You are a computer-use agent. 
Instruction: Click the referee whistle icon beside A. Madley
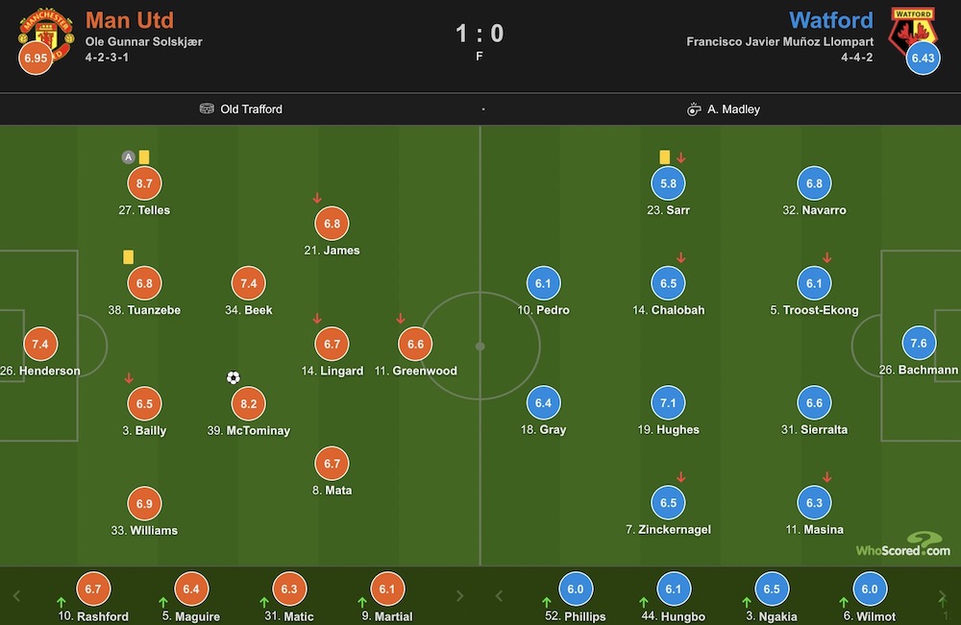[x=694, y=108]
